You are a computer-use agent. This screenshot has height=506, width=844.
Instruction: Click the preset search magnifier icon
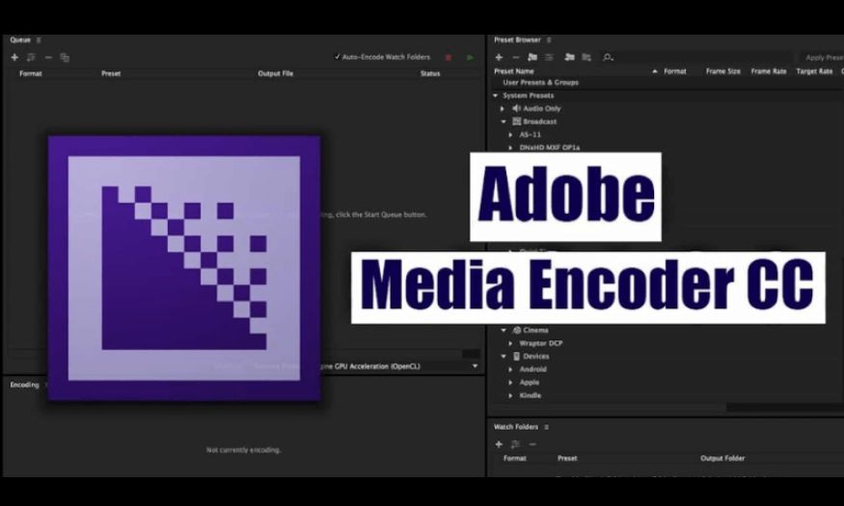coord(608,57)
